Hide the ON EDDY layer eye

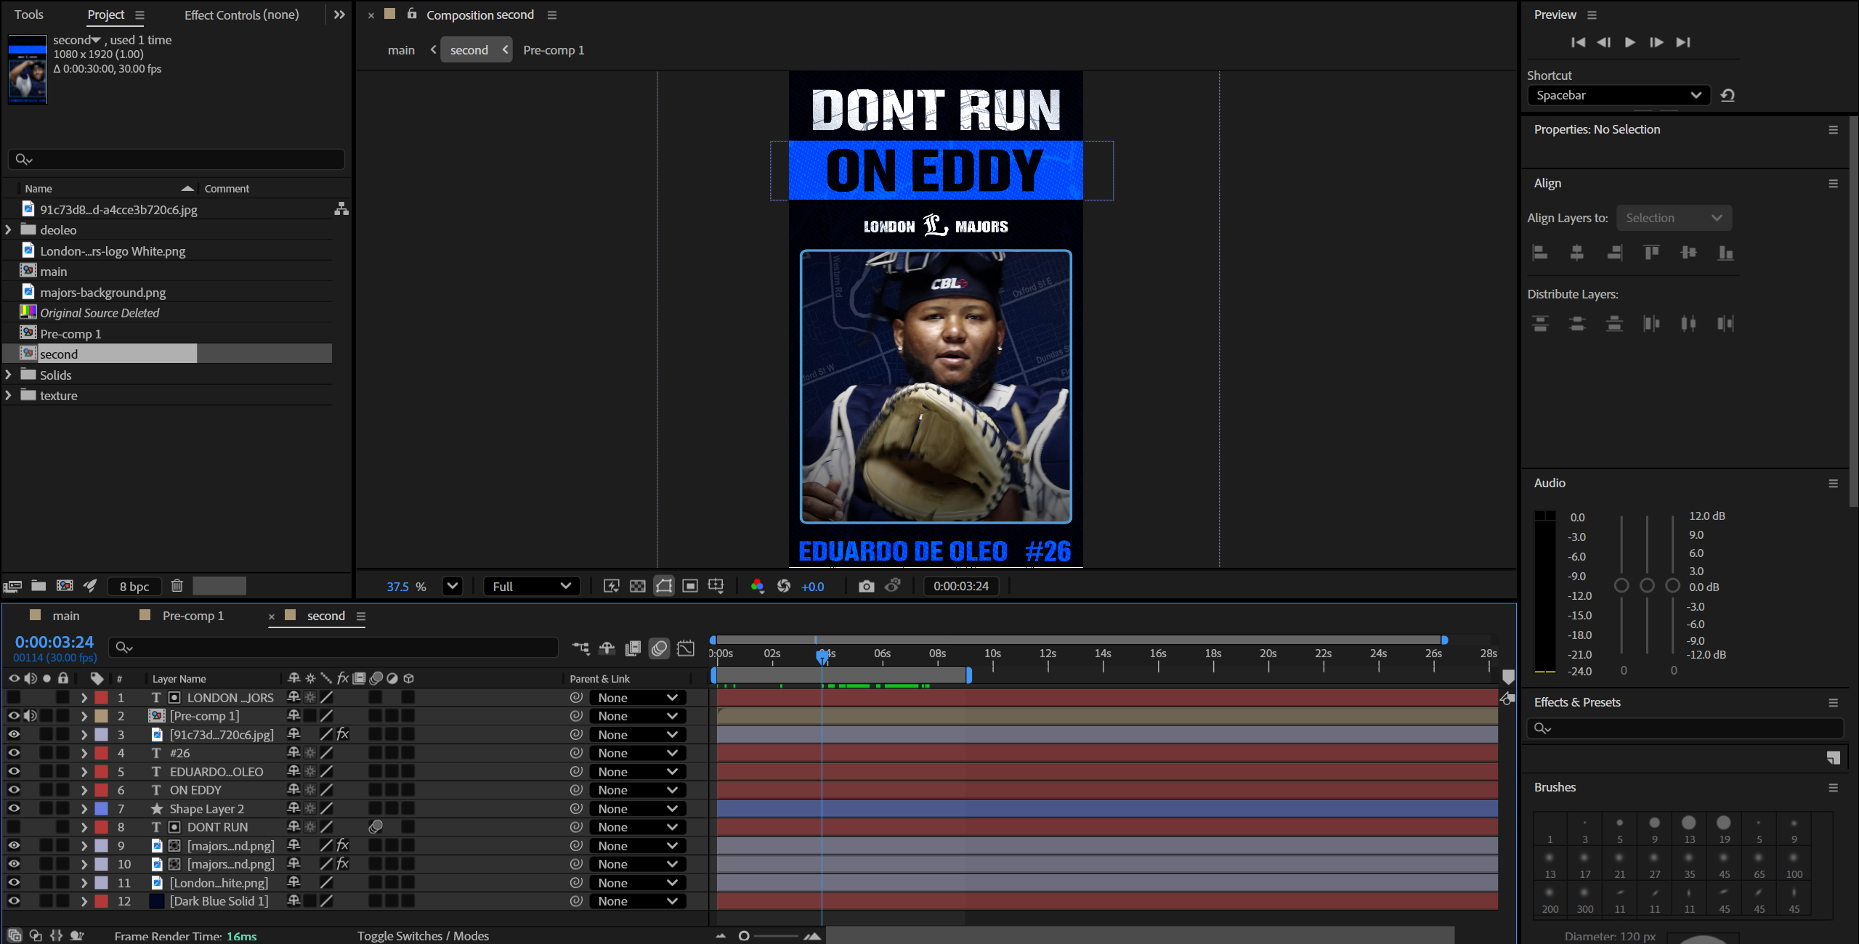tap(14, 789)
